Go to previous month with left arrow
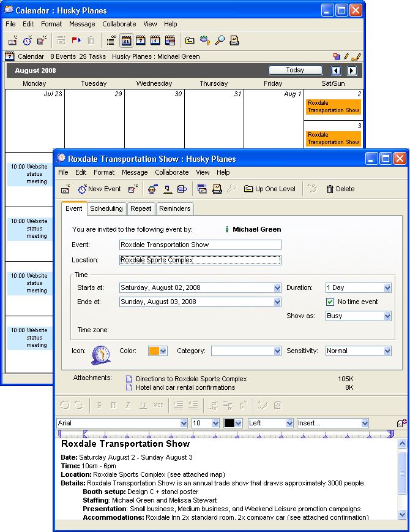This screenshot has height=532, width=410. pyautogui.click(x=335, y=70)
